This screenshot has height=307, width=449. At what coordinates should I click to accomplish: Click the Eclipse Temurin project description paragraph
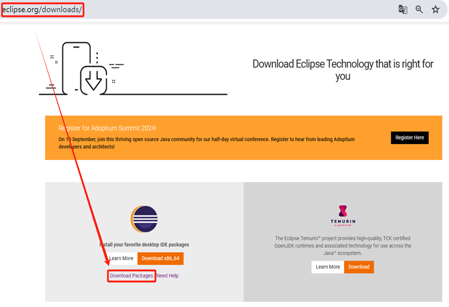343,246
